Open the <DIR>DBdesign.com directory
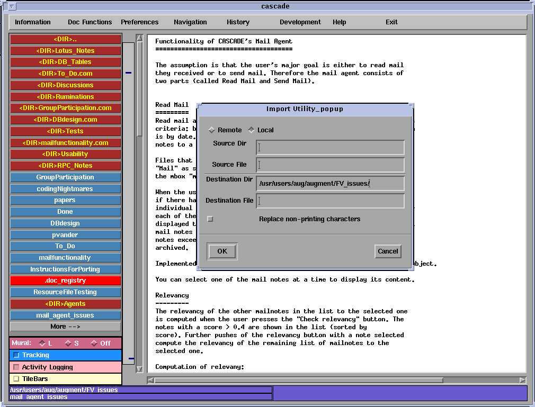The image size is (535, 407). [x=65, y=120]
